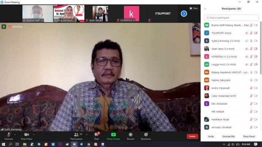The image size is (262, 147).
Task: Select Brama-Staff video thumbnail
Action: 37,14
